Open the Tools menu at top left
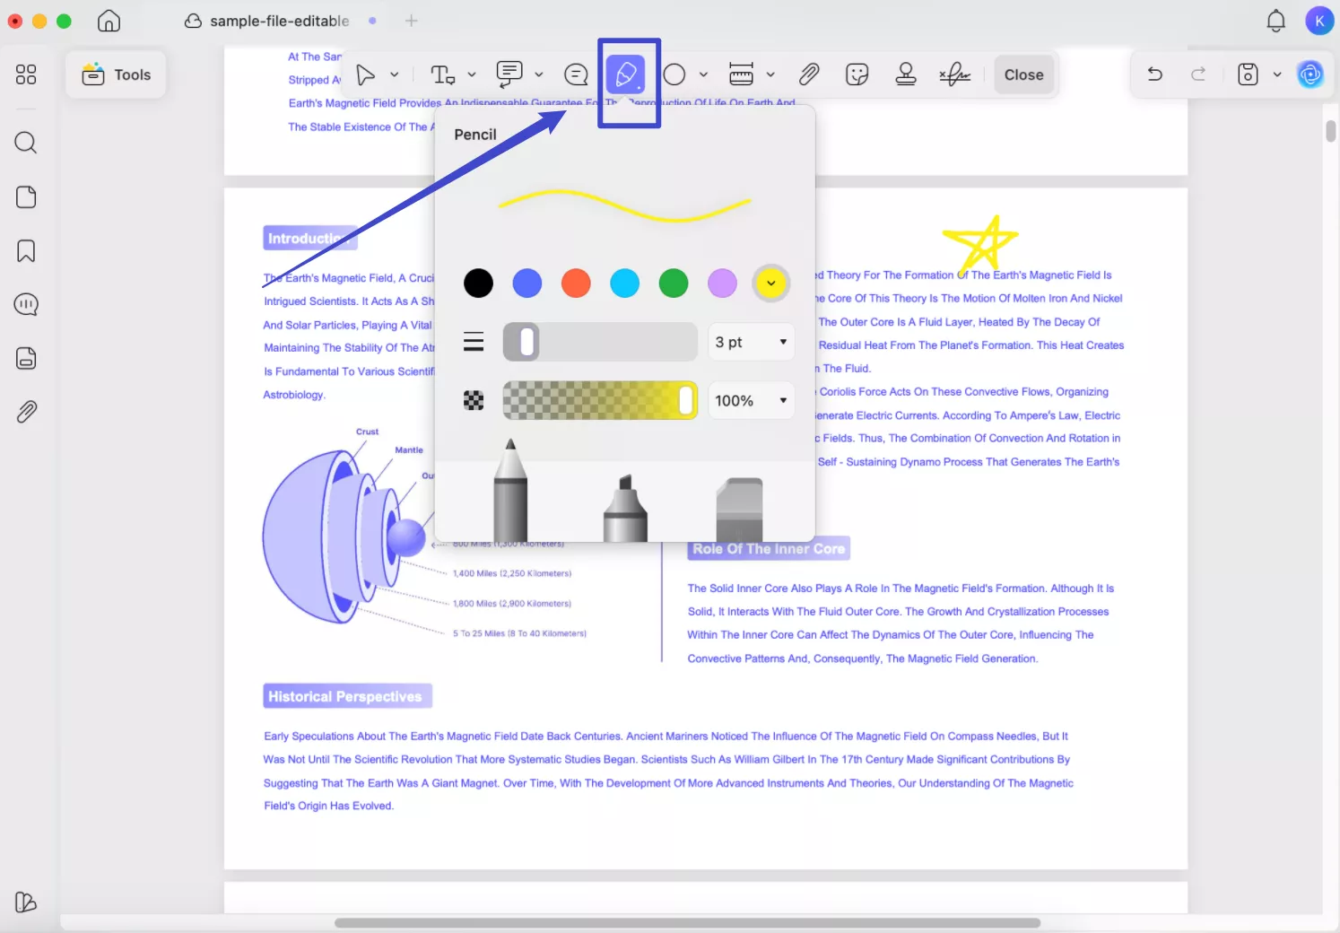Image resolution: width=1340 pixels, height=933 pixels. point(116,74)
